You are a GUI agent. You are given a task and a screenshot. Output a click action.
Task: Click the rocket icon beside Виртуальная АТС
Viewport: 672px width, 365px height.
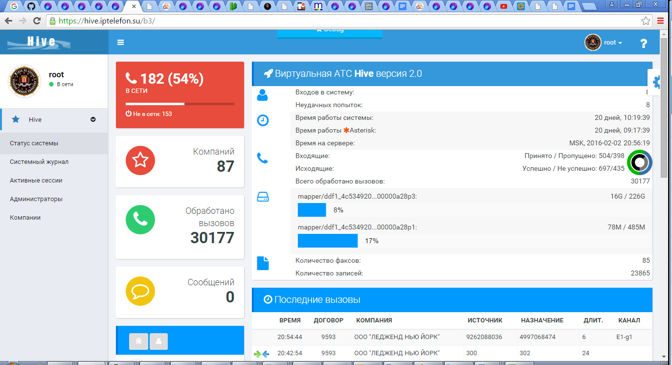click(x=268, y=74)
